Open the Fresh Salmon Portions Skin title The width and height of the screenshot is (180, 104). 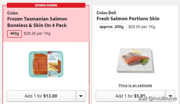click(x=128, y=19)
